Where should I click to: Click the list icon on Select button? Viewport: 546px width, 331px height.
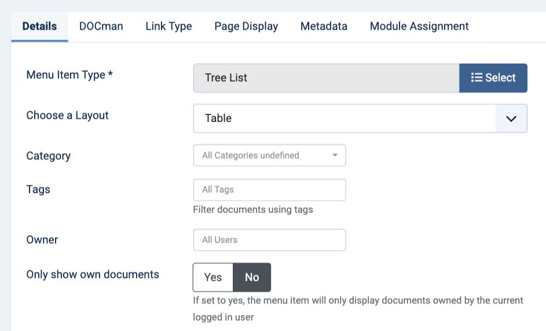pyautogui.click(x=477, y=78)
